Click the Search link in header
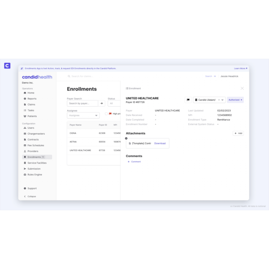 210,76
